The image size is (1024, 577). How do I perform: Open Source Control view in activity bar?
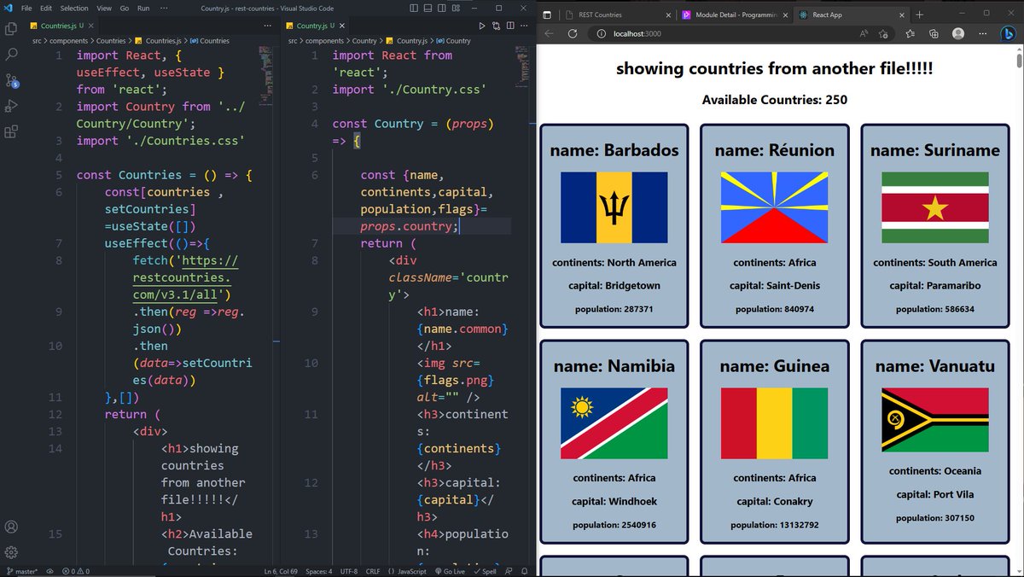pos(11,80)
